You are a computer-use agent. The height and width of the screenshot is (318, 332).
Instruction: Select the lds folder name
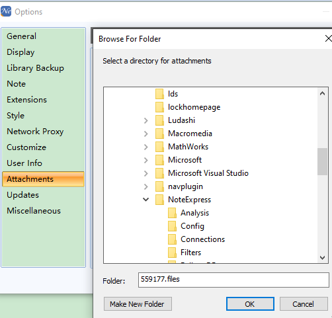(x=173, y=94)
